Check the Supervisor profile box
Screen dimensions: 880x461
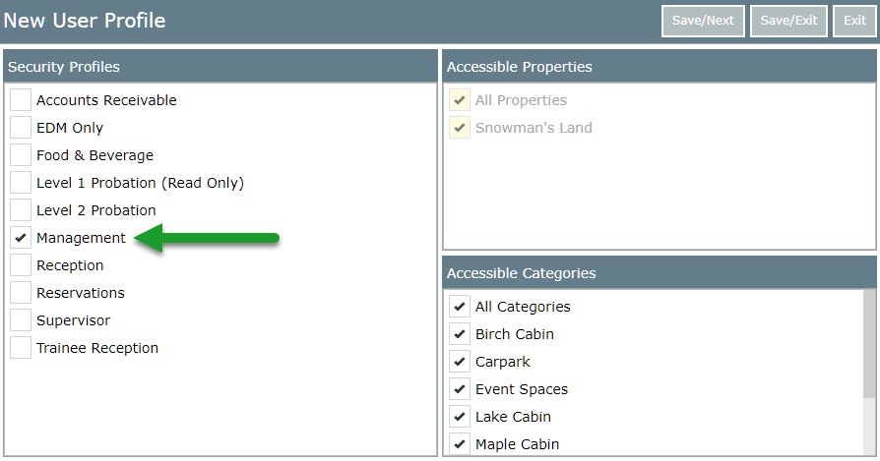[21, 320]
